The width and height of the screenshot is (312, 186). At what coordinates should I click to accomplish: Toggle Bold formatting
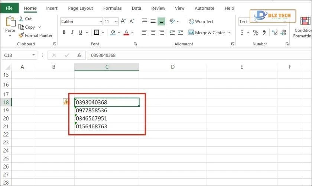pos(64,33)
